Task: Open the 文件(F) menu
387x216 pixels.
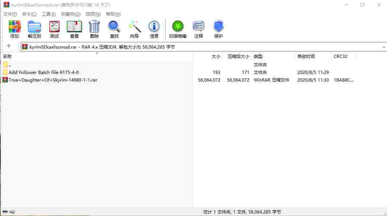Action: [10, 14]
